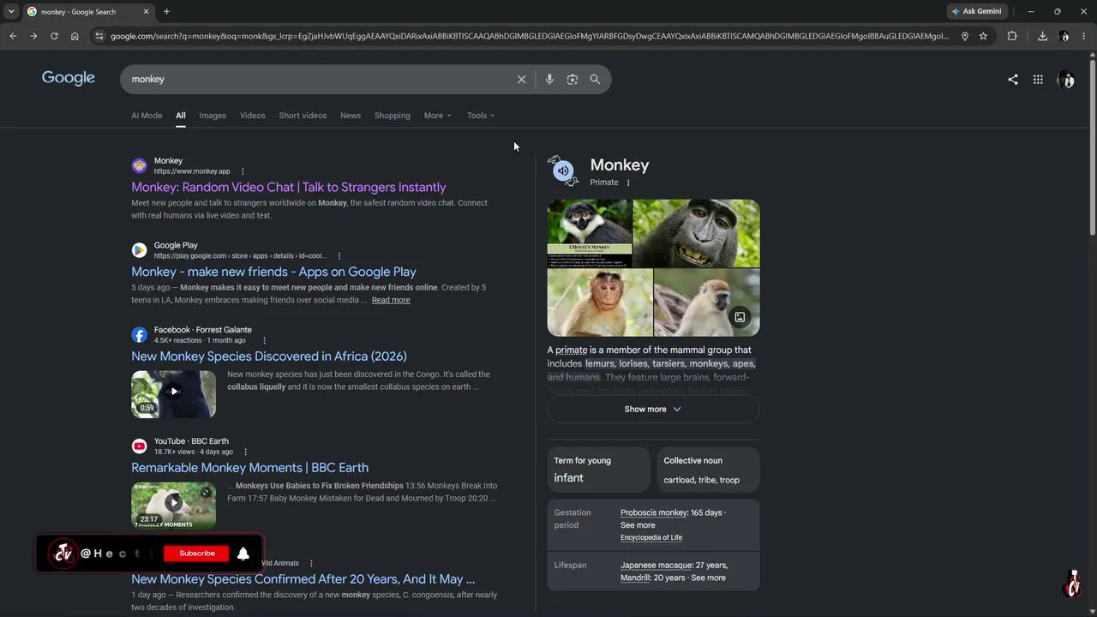Open the Proboscis monkey link

(x=654, y=512)
